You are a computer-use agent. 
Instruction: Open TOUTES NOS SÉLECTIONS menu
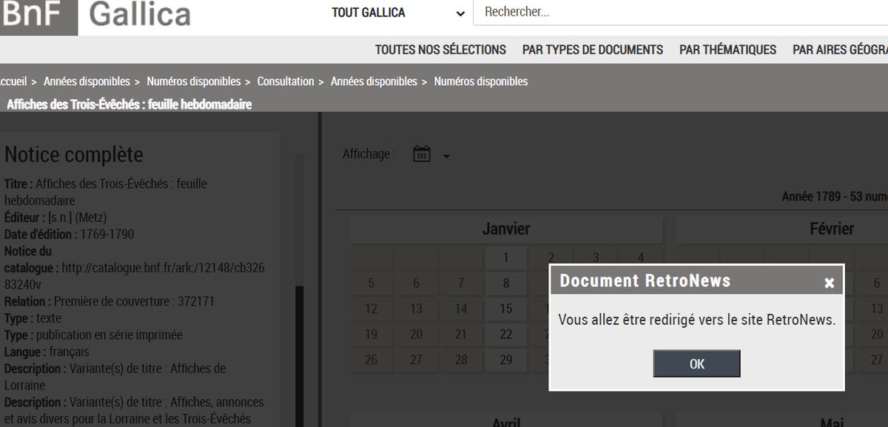[x=440, y=50]
